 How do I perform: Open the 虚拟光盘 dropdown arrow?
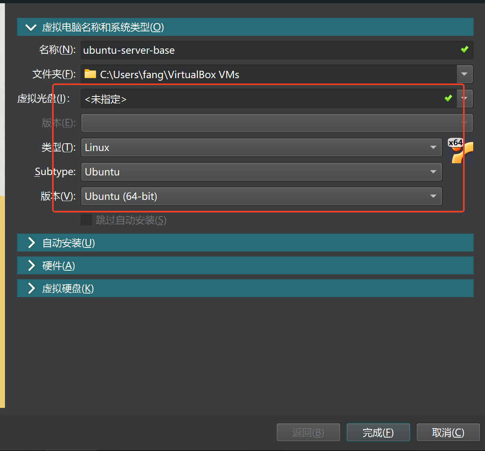464,99
